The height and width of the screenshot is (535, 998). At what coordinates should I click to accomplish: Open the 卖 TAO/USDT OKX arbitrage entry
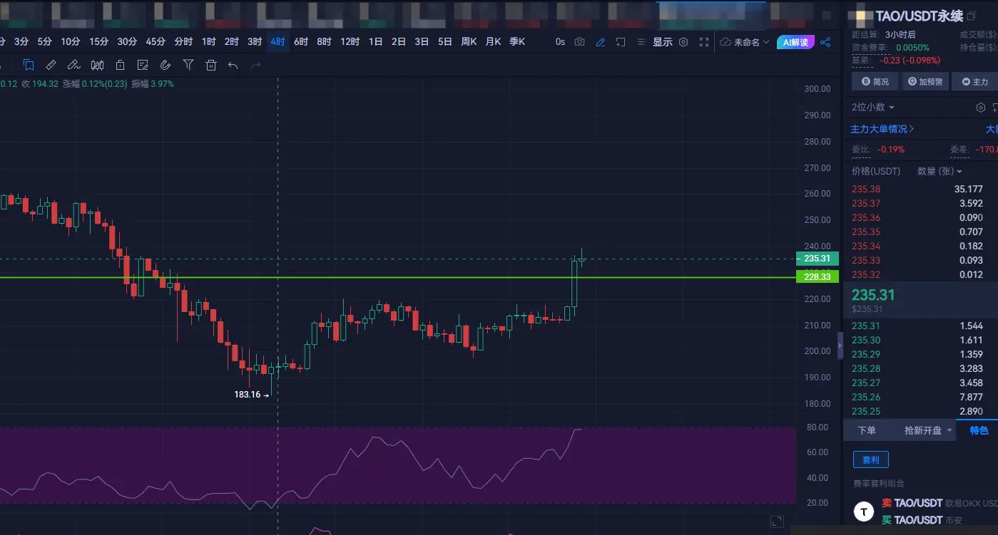tap(939, 503)
